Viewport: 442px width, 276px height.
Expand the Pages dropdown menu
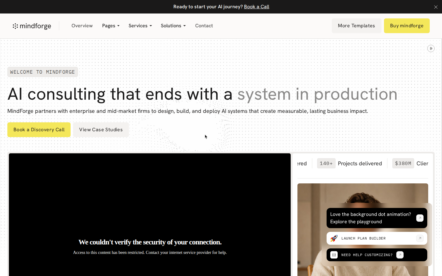111,26
